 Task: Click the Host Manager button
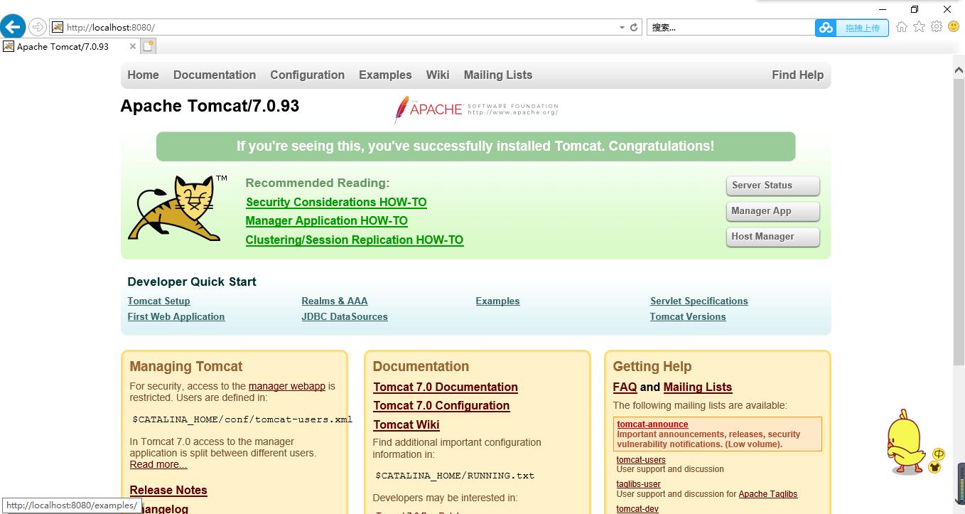coord(772,237)
